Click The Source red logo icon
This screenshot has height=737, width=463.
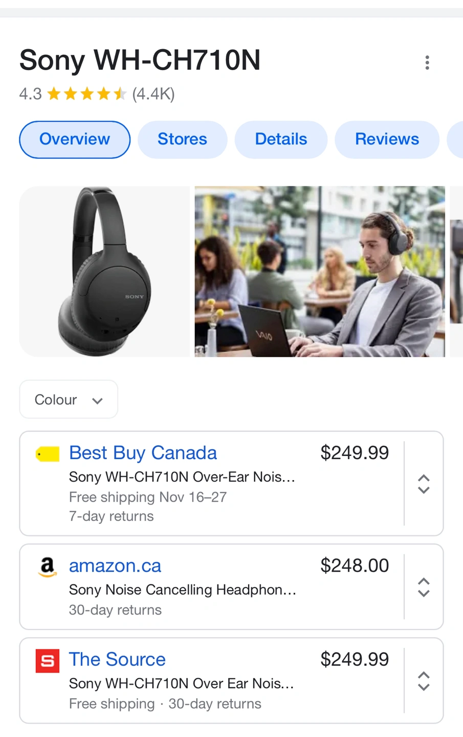(x=48, y=660)
